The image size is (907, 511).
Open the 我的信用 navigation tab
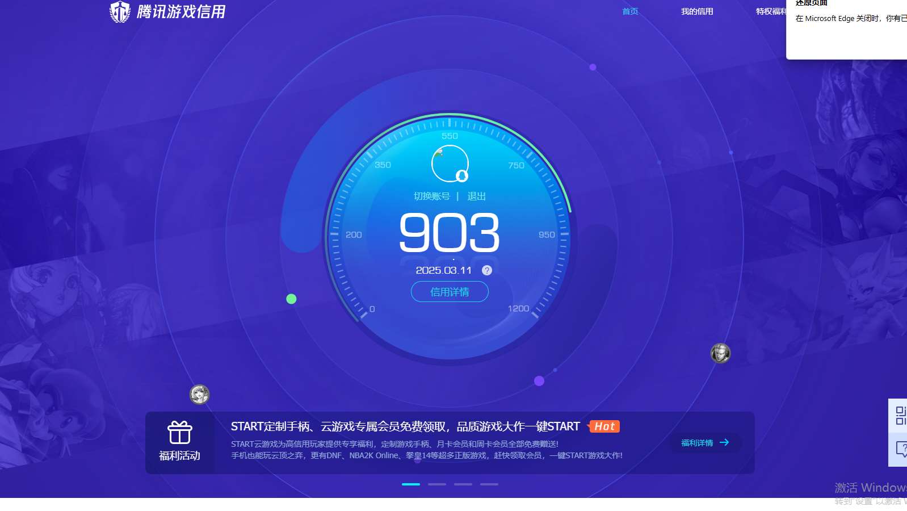point(697,11)
